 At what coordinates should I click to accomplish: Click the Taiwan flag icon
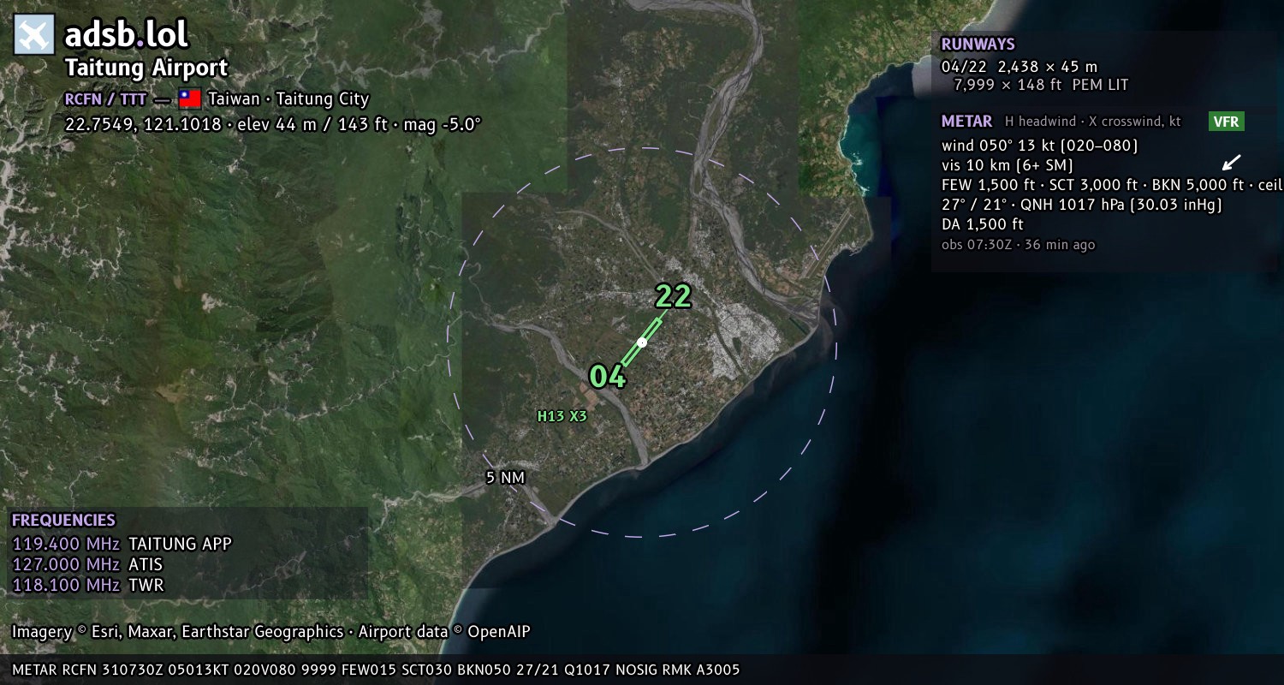190,98
